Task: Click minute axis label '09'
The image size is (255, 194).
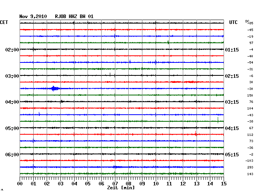Action: [142, 183]
